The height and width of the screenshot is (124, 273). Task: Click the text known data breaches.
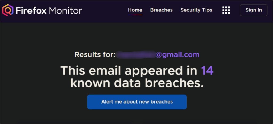137,83
